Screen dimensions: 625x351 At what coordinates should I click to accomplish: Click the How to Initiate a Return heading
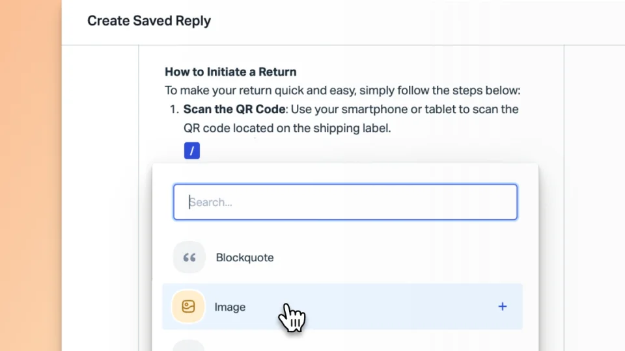[230, 71]
